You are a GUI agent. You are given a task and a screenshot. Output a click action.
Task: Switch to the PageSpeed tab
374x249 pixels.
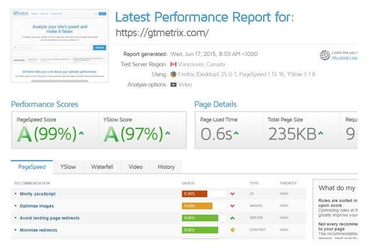[32, 167]
